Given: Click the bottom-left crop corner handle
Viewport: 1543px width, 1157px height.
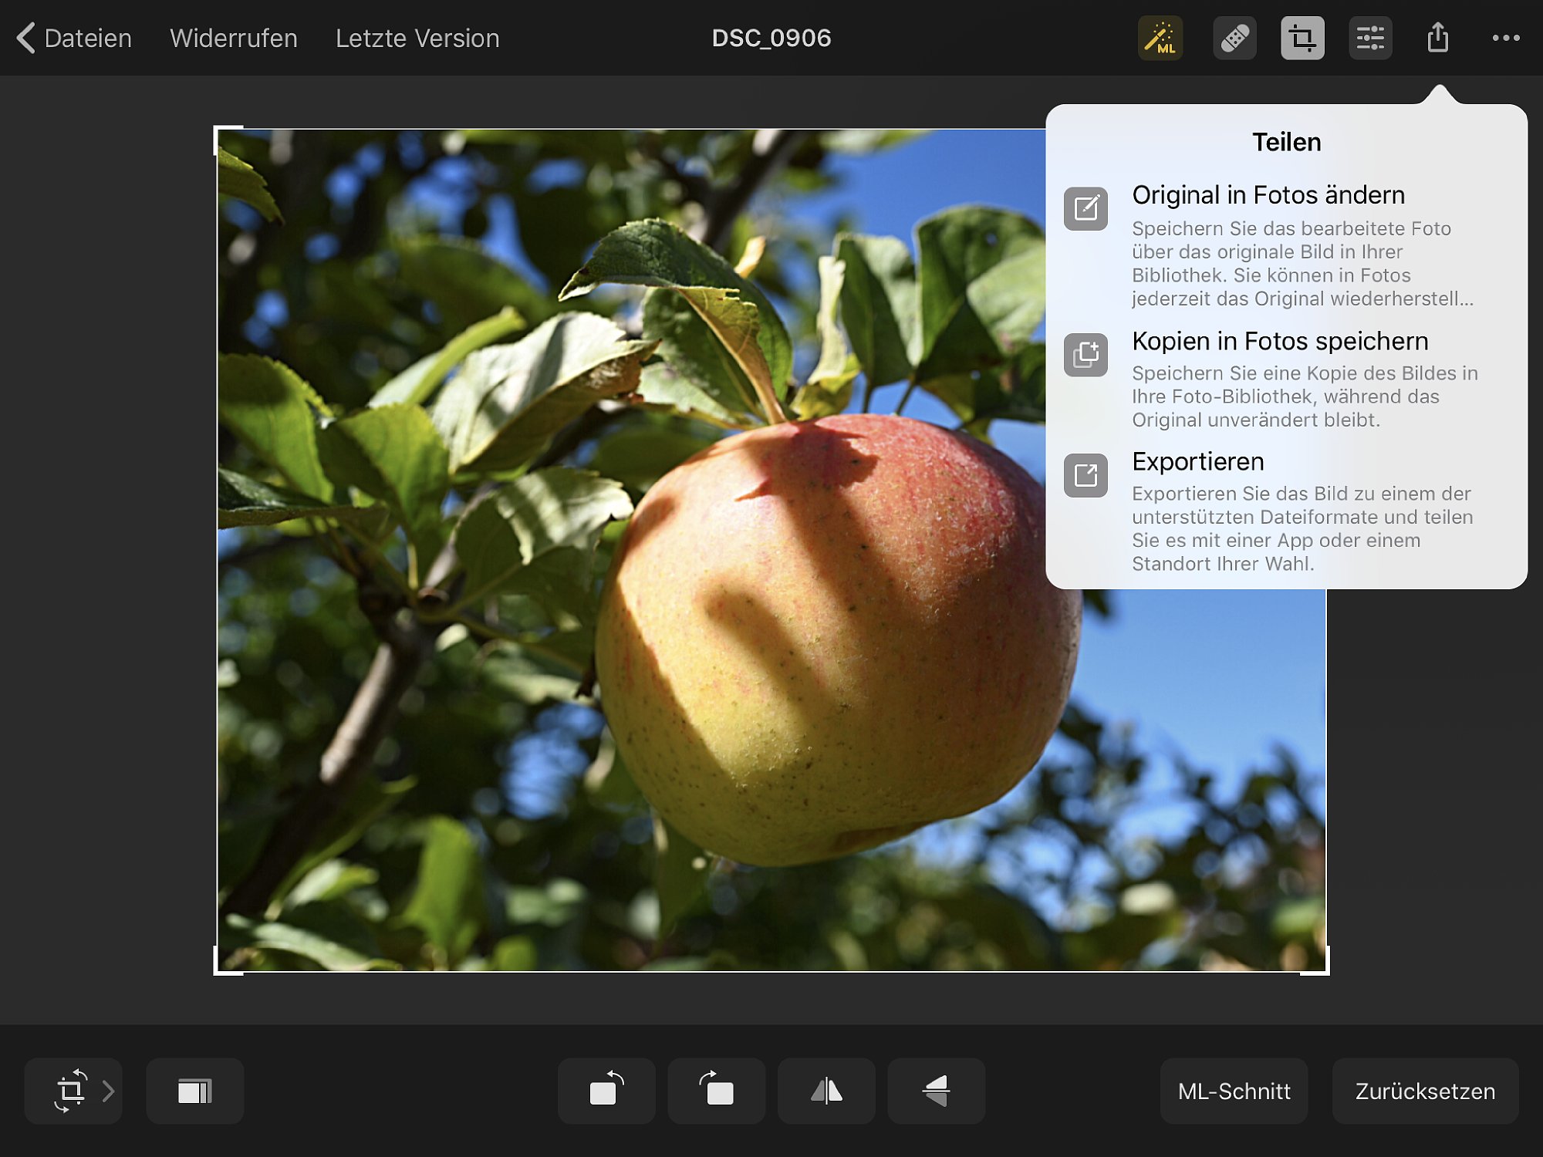Looking at the screenshot, I should coord(217,972).
